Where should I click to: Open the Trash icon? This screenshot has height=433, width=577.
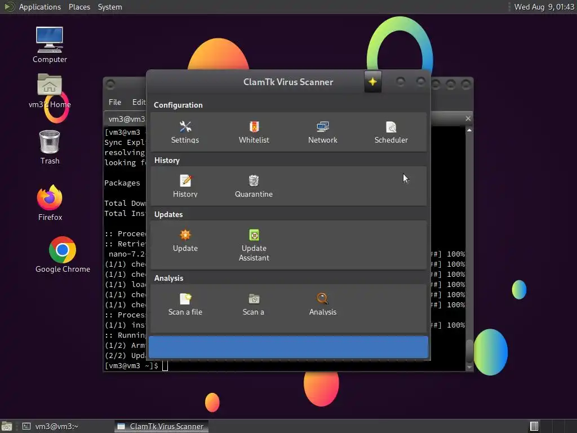[50, 147]
